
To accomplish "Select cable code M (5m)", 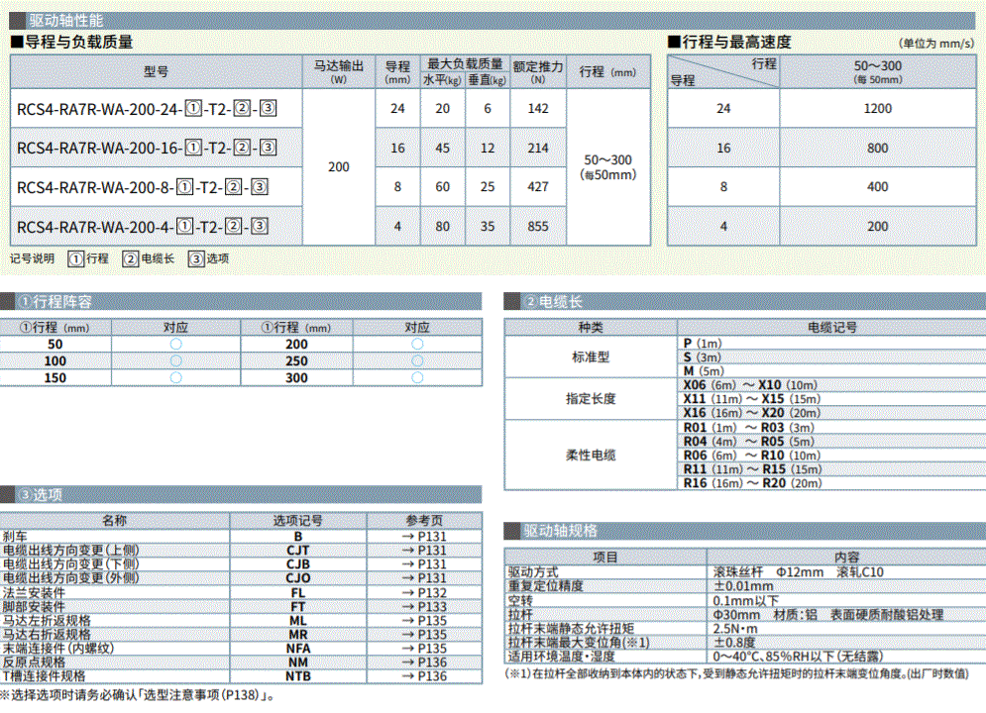I will pos(704,371).
